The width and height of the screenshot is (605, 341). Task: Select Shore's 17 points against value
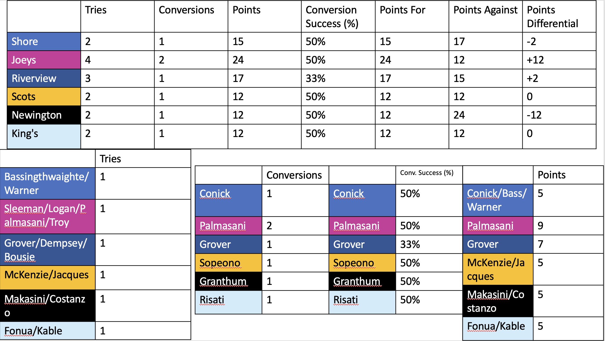(459, 42)
